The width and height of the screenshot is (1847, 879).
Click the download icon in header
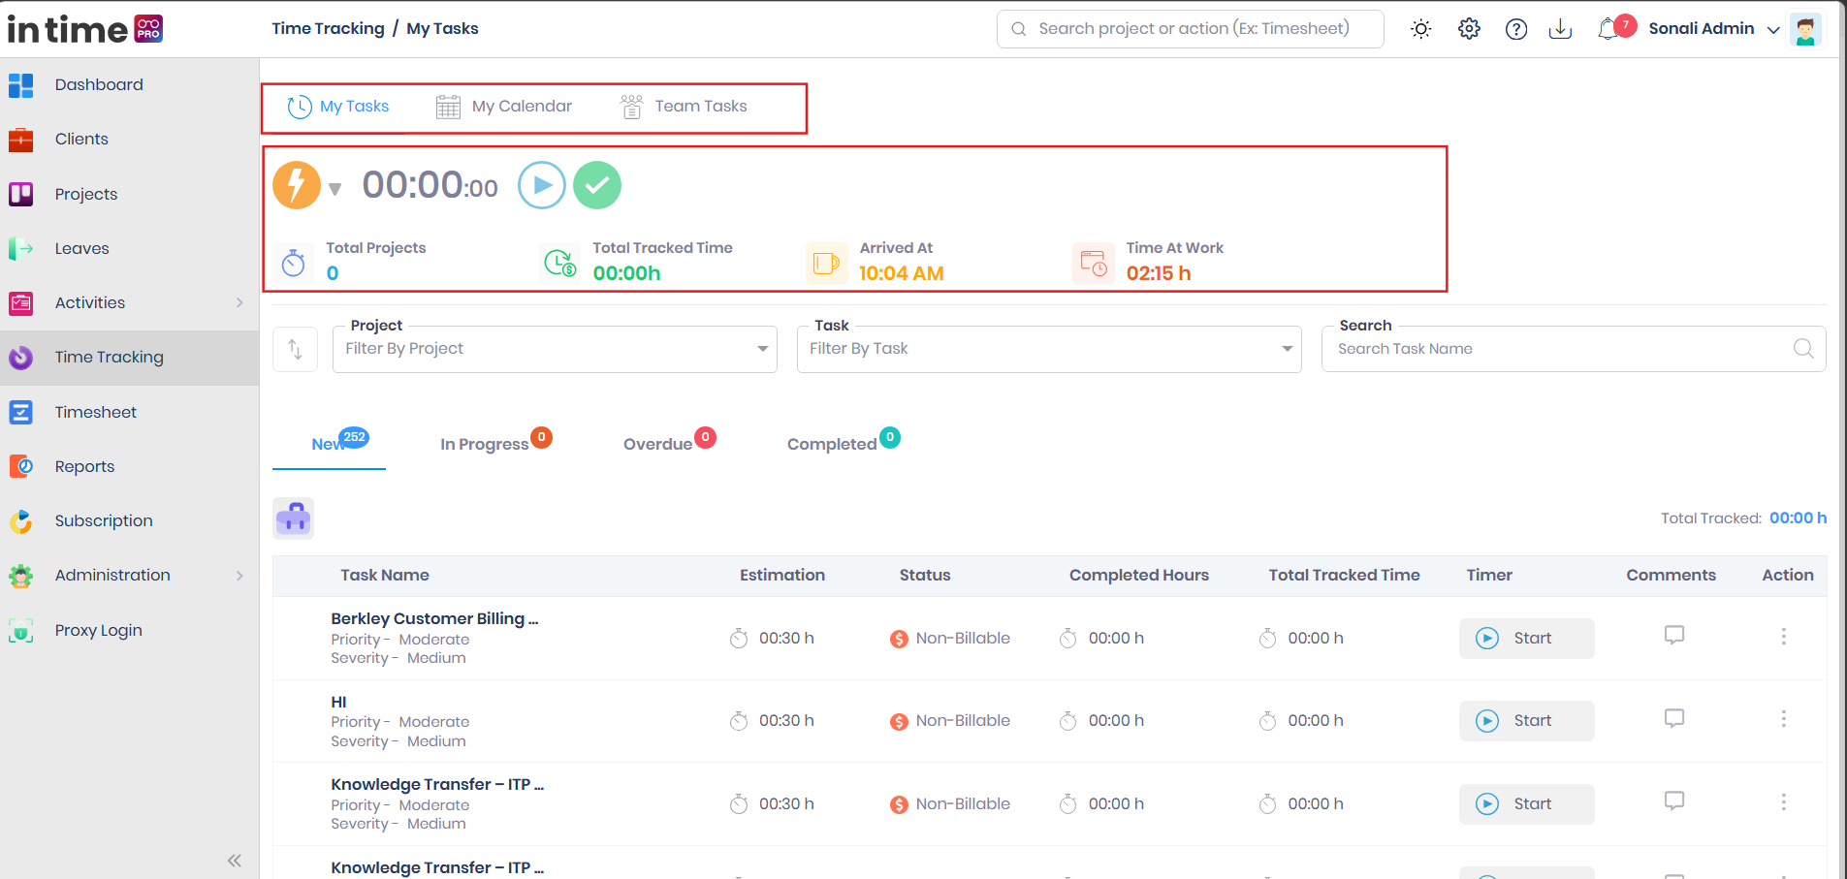[x=1560, y=29]
